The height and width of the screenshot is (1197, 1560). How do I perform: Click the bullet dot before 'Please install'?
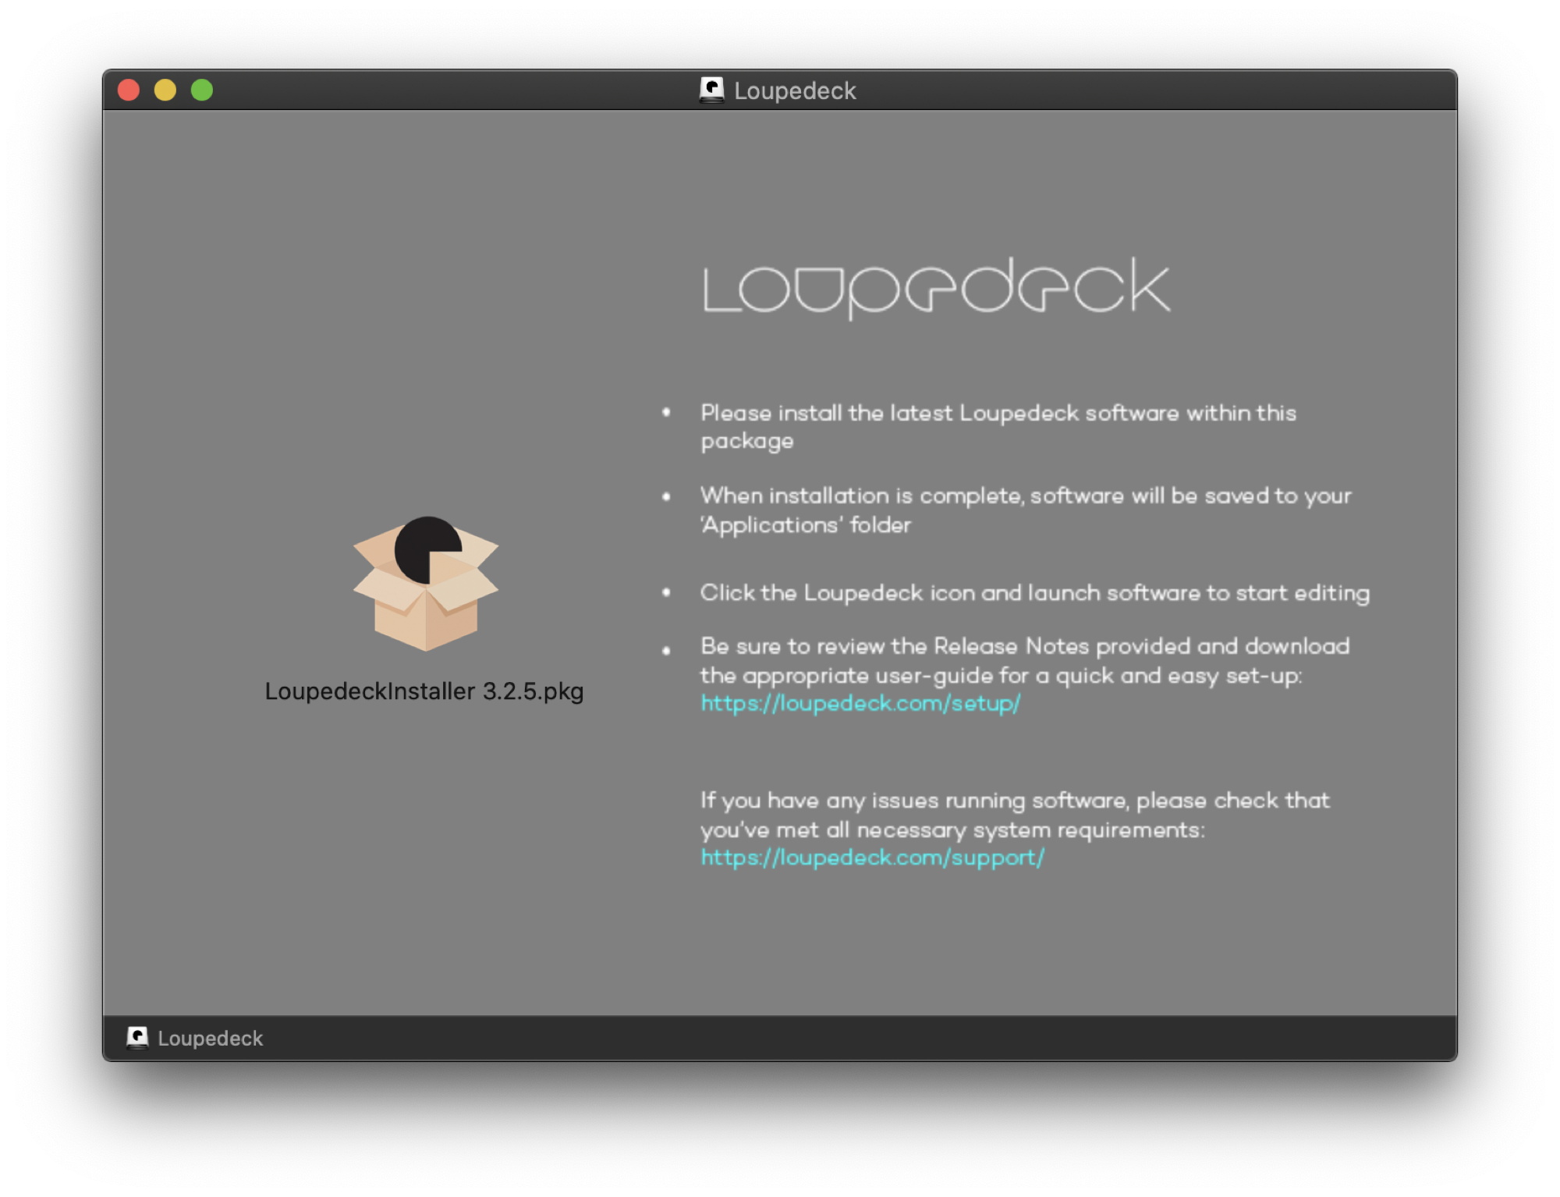click(x=666, y=412)
